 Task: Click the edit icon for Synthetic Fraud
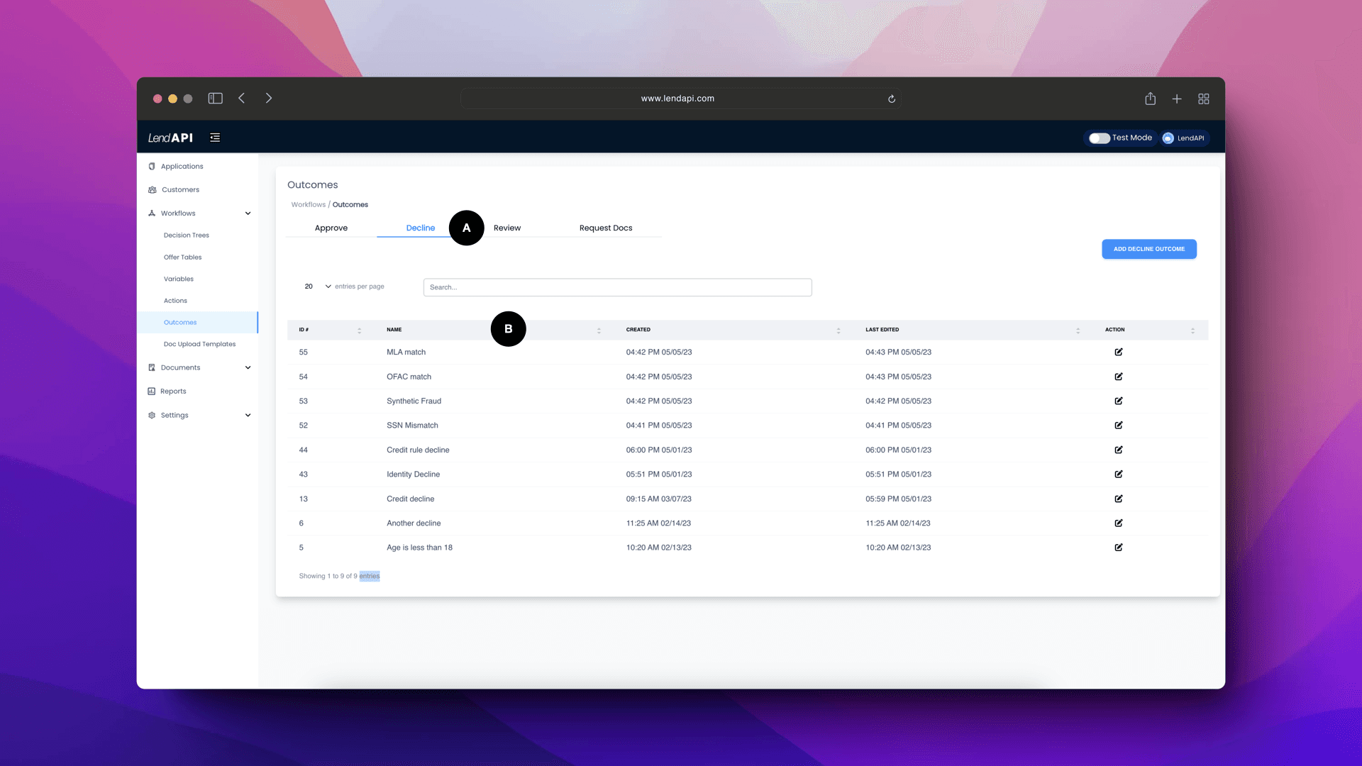tap(1119, 400)
